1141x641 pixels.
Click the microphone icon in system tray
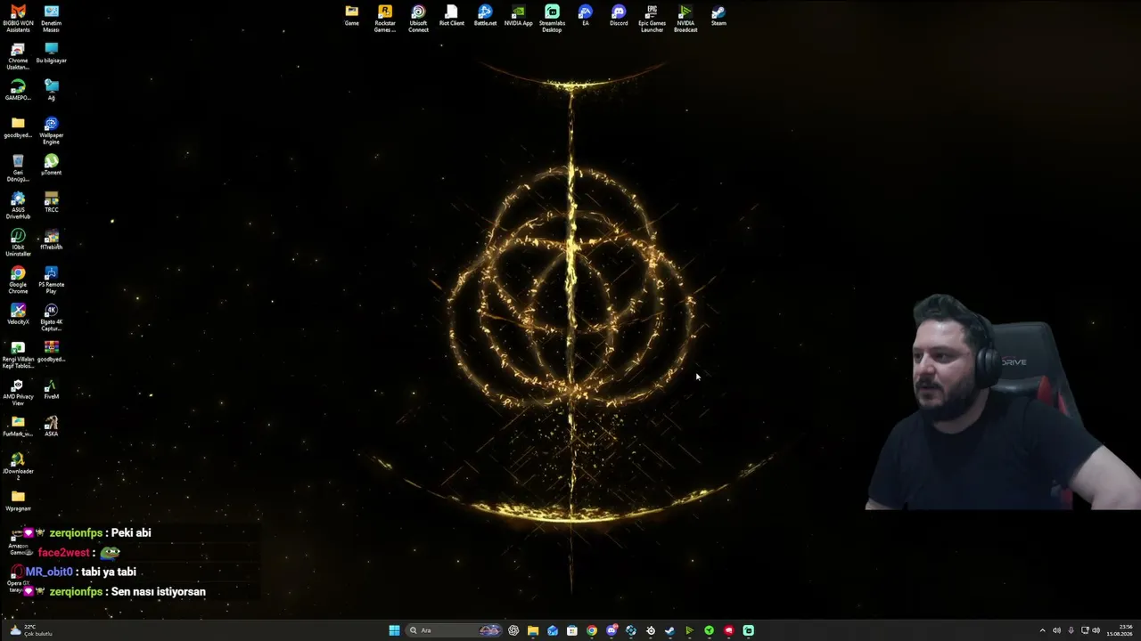pyautogui.click(x=1071, y=630)
